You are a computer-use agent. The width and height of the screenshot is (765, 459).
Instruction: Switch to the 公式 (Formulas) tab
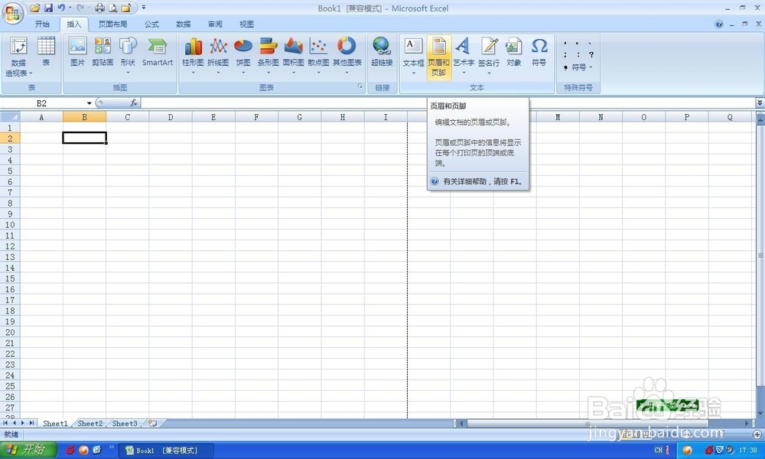click(151, 24)
